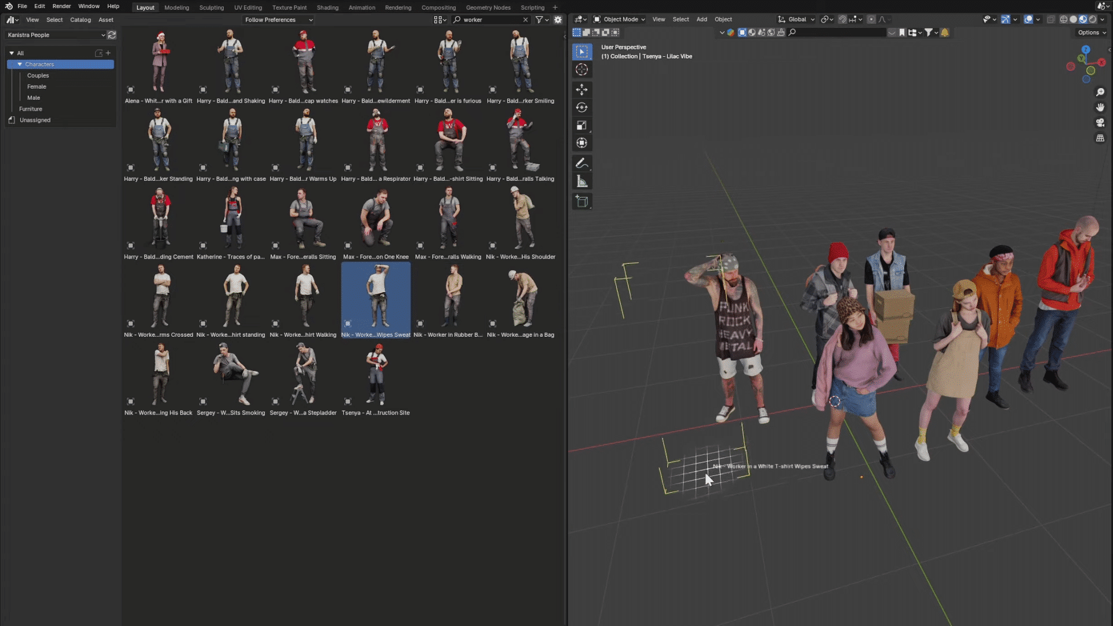Switch to the Shading workspace tab
1113x626 pixels.
(327, 8)
